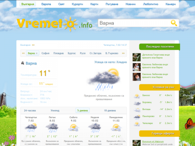
Task: Click Чепеларе ski conditions weather icon
Action: (x=137, y=124)
